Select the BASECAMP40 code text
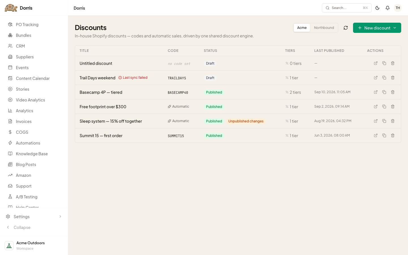The image size is (408, 255). pos(178,93)
